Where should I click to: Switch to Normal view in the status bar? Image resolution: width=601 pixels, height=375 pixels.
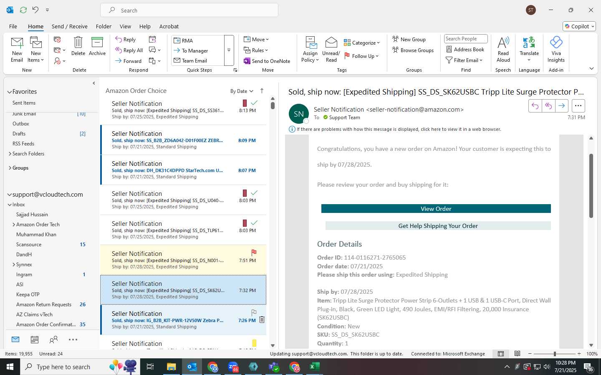coord(501,354)
